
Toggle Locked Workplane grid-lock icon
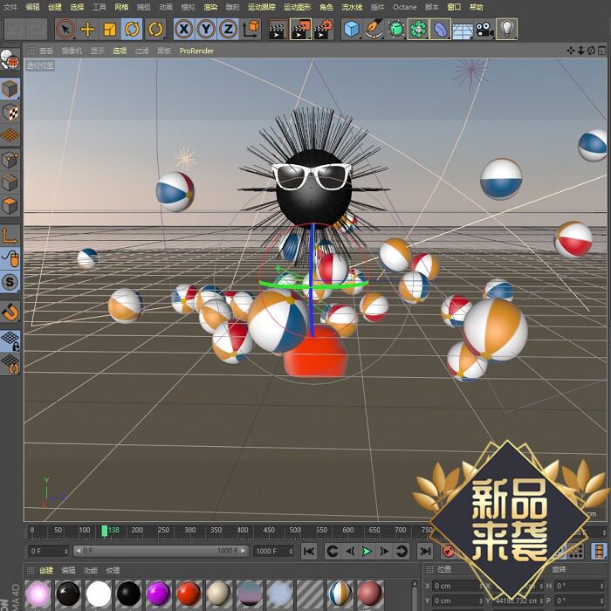(x=10, y=341)
